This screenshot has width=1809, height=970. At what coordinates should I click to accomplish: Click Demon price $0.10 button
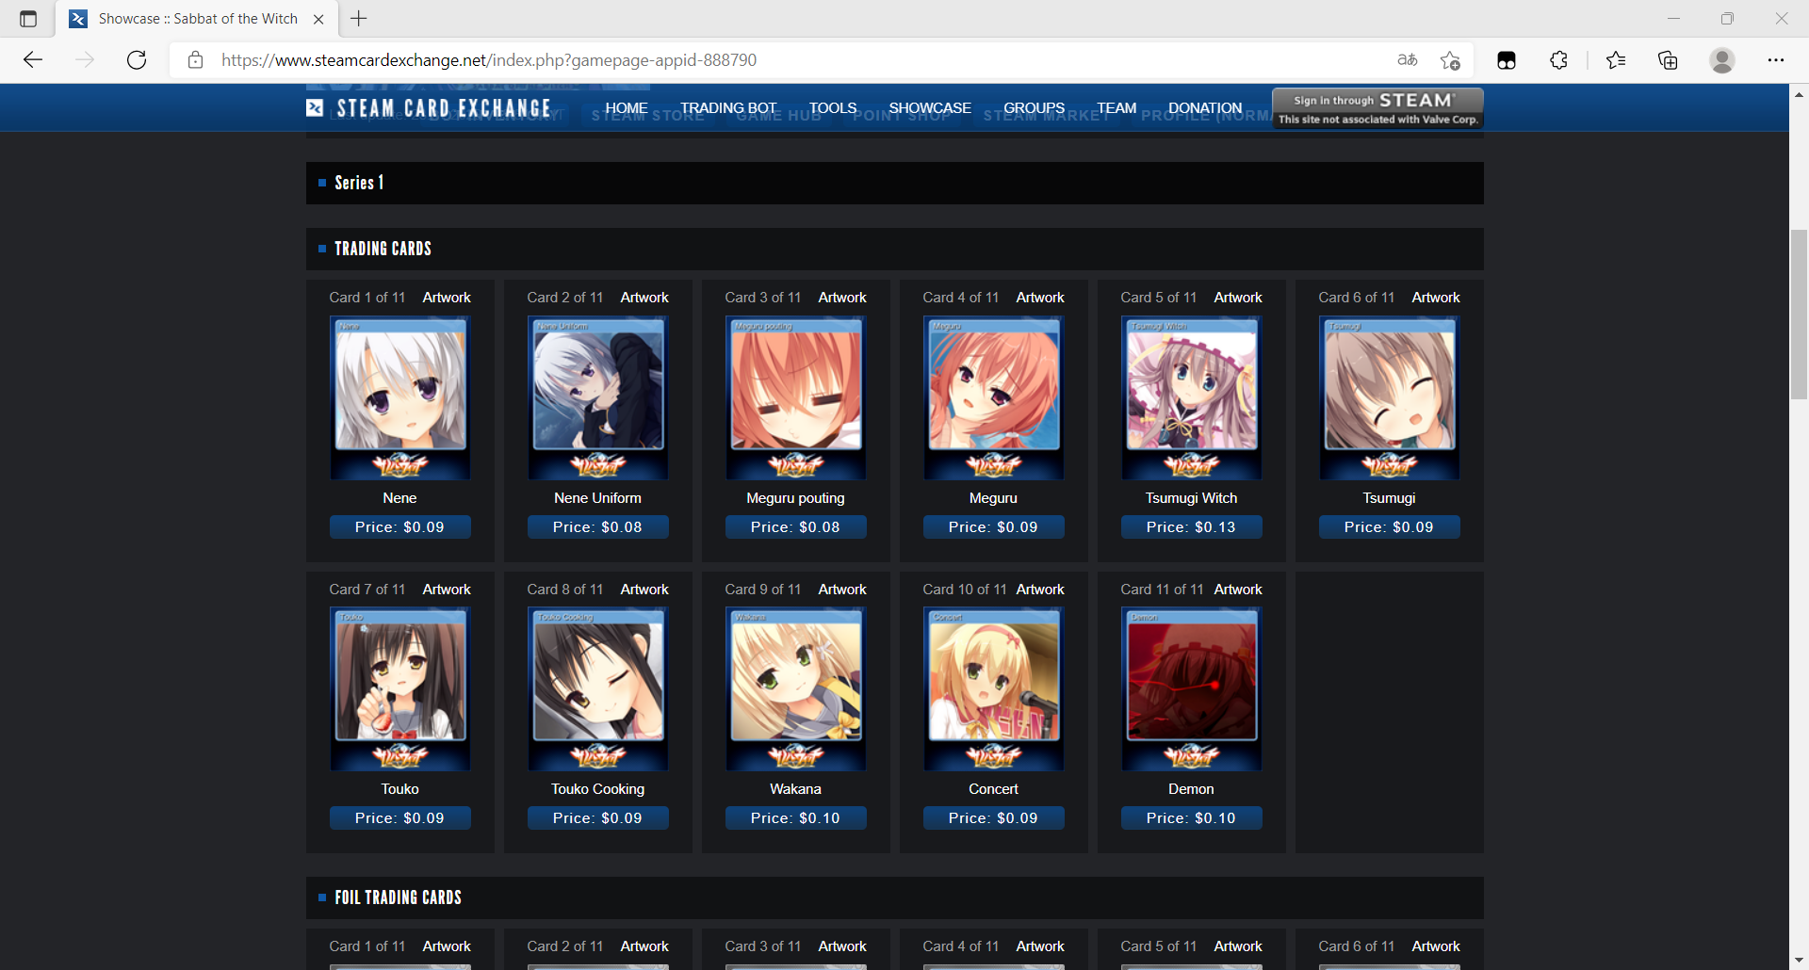(1191, 818)
